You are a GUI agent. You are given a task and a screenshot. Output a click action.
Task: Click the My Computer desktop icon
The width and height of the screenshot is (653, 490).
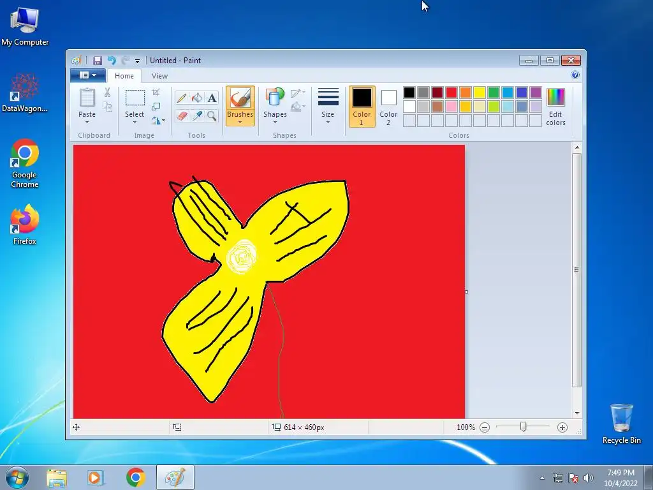click(25, 26)
